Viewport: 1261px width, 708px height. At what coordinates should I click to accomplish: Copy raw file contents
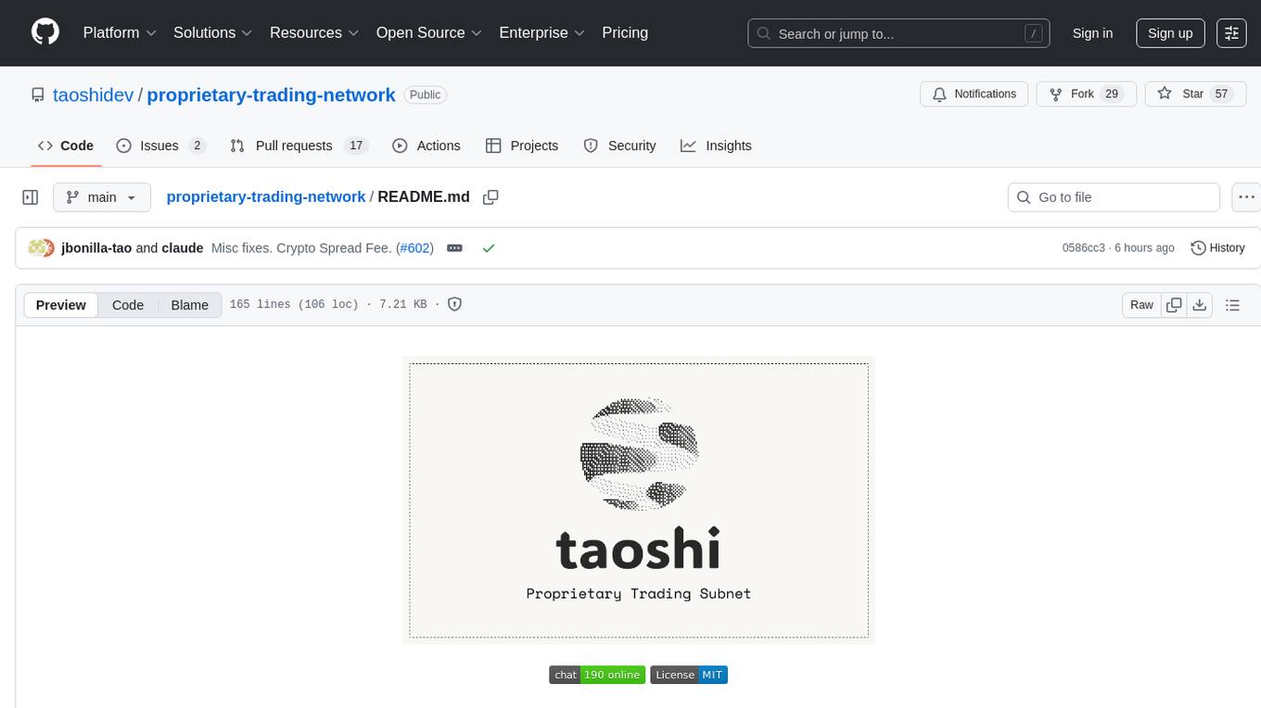coord(1174,305)
